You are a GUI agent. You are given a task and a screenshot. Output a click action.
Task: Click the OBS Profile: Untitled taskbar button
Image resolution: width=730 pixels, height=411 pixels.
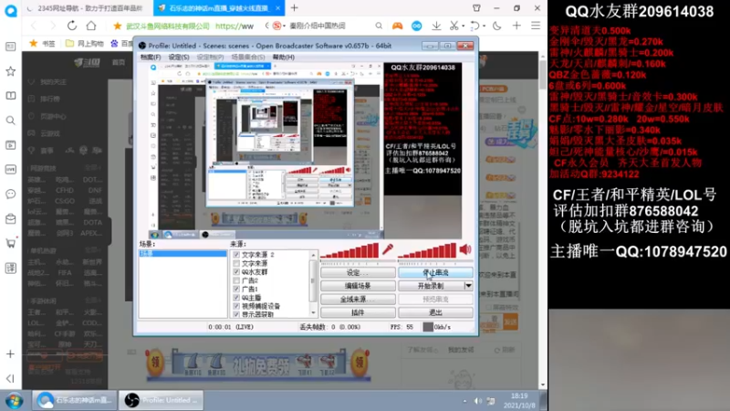click(162, 400)
